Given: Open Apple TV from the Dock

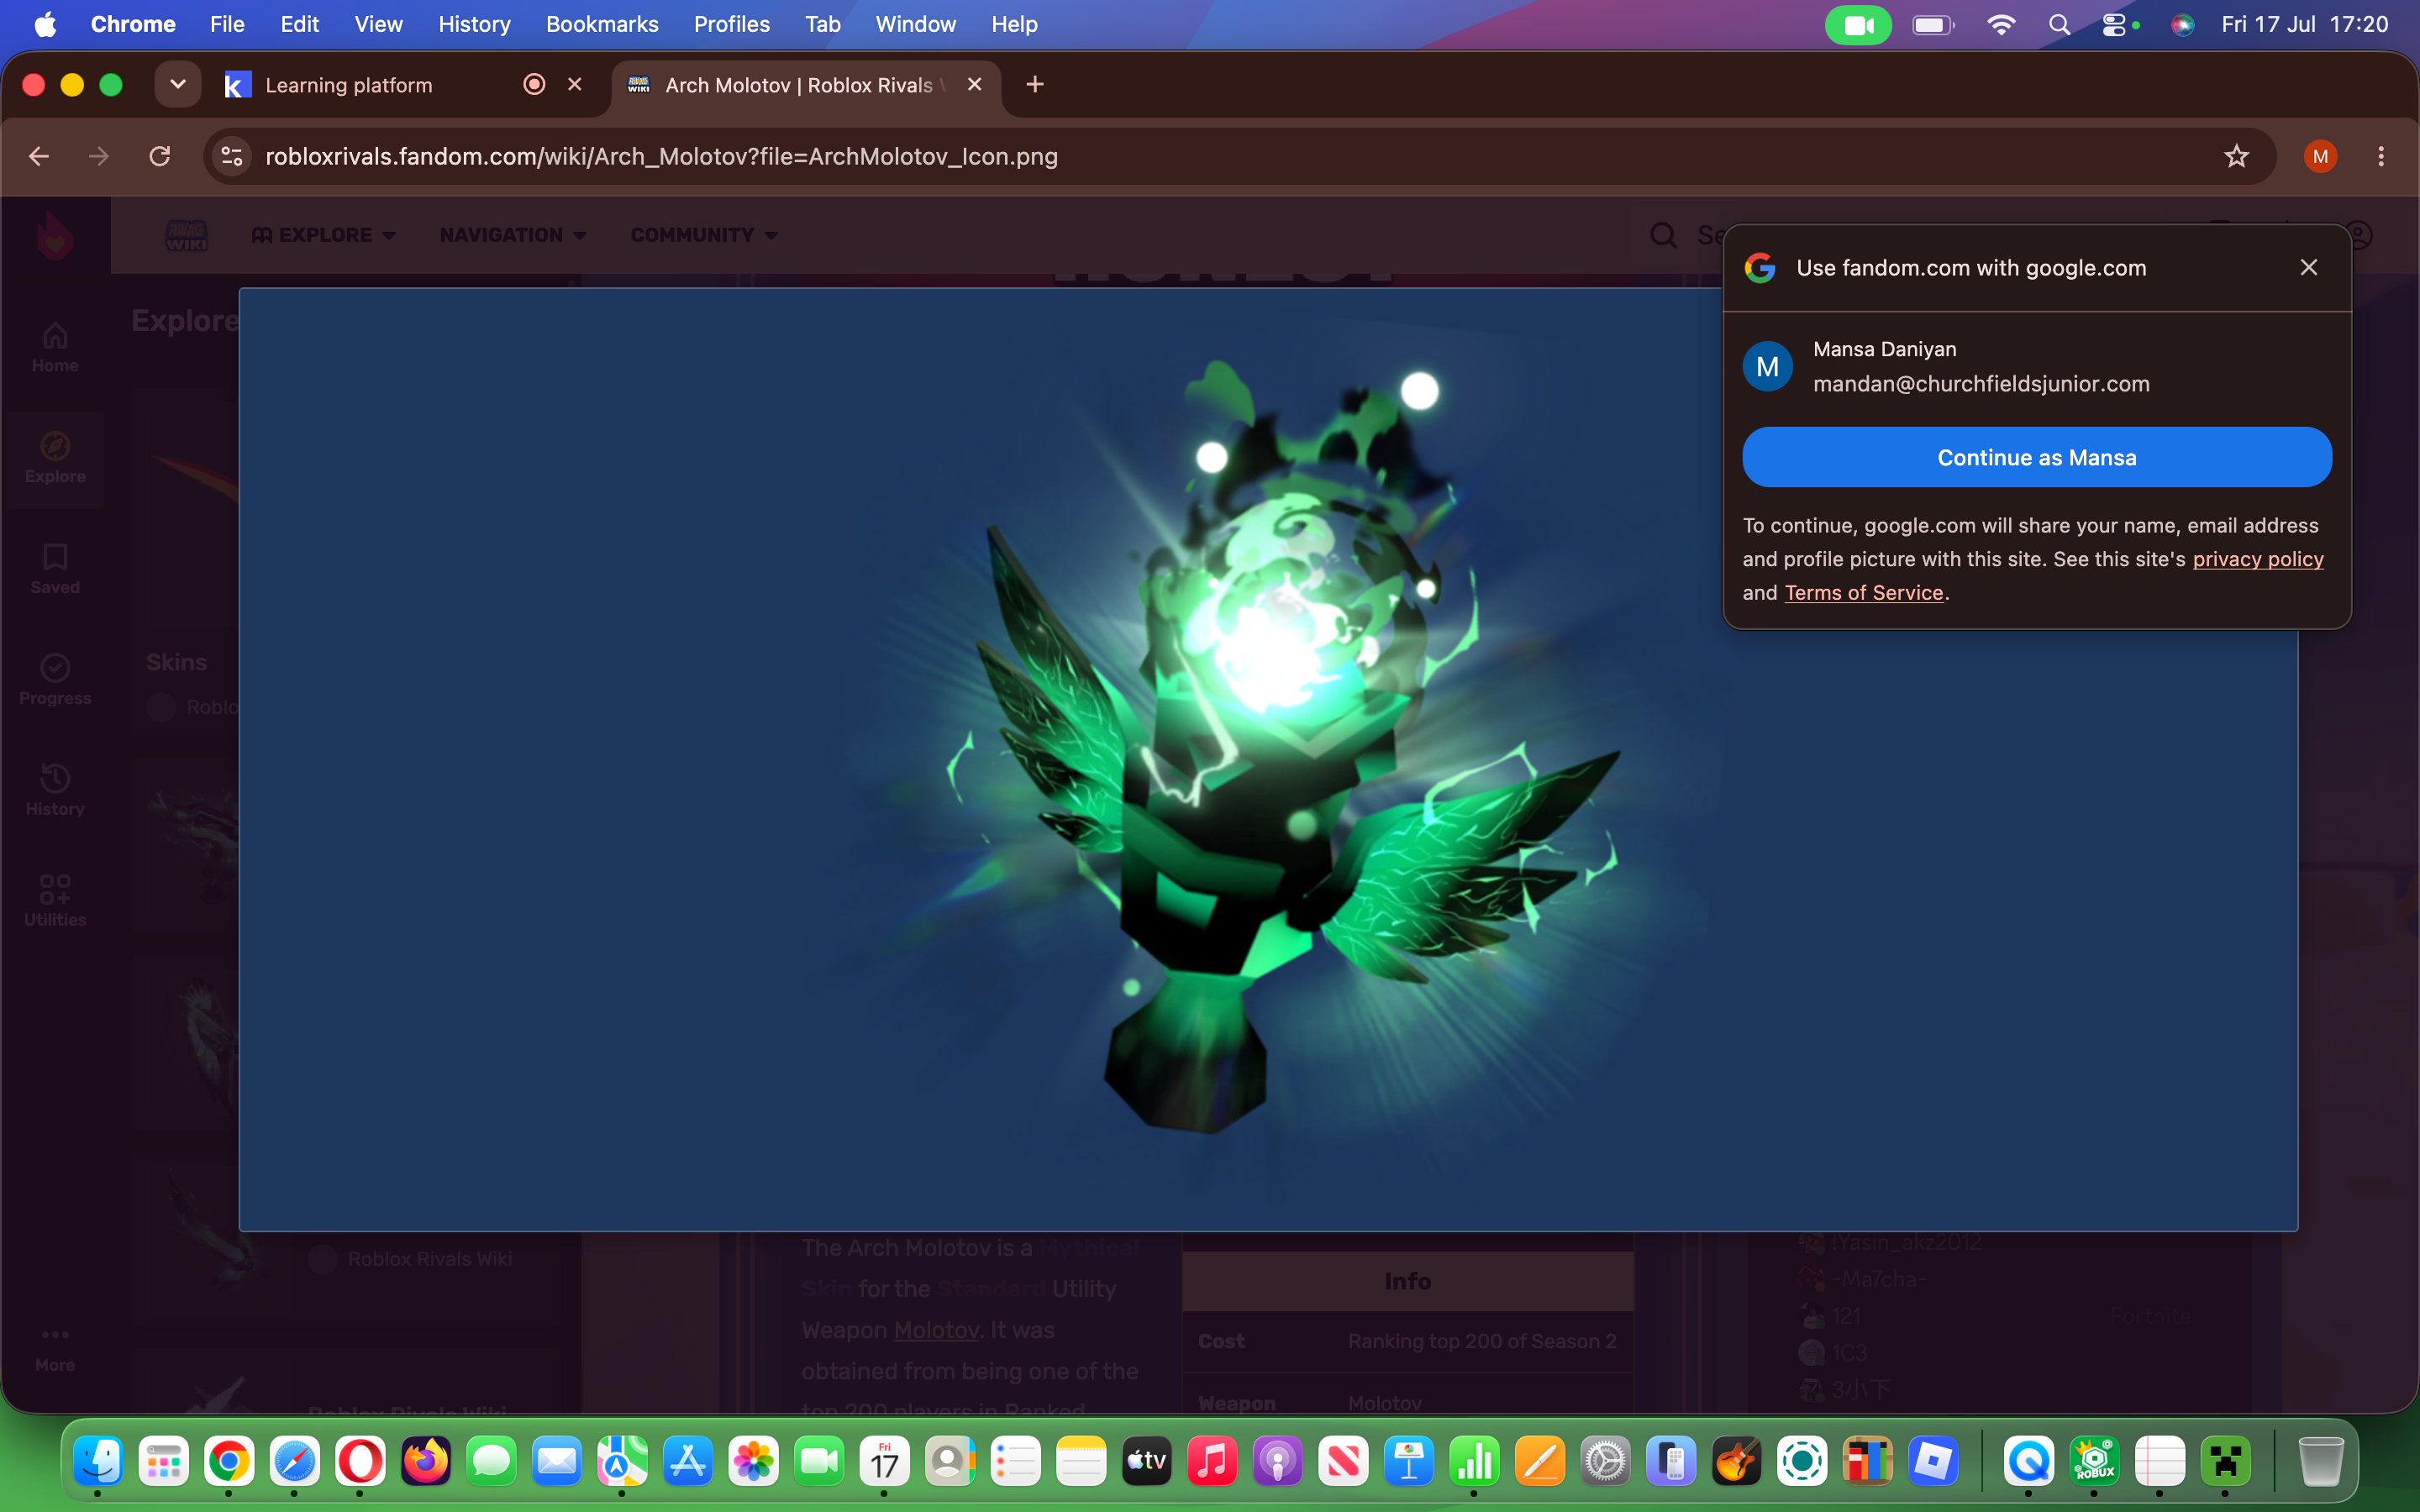Looking at the screenshot, I should pyautogui.click(x=1146, y=1461).
